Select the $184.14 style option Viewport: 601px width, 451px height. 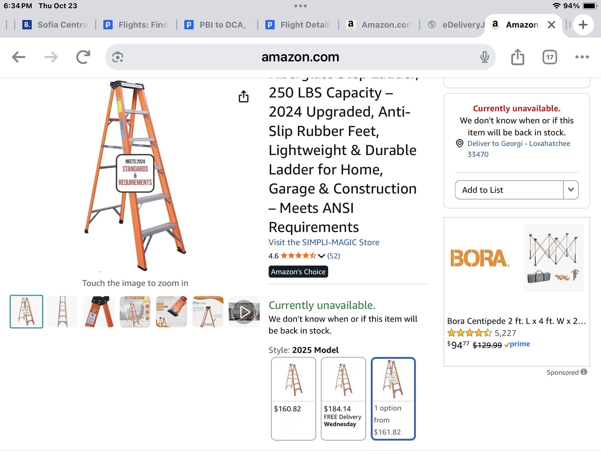pos(343,398)
